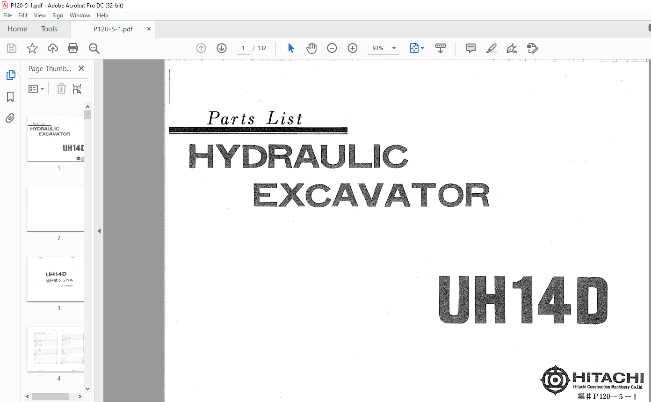The height and width of the screenshot is (402, 651).
Task: Go to the previous page arrow
Action: tap(201, 48)
